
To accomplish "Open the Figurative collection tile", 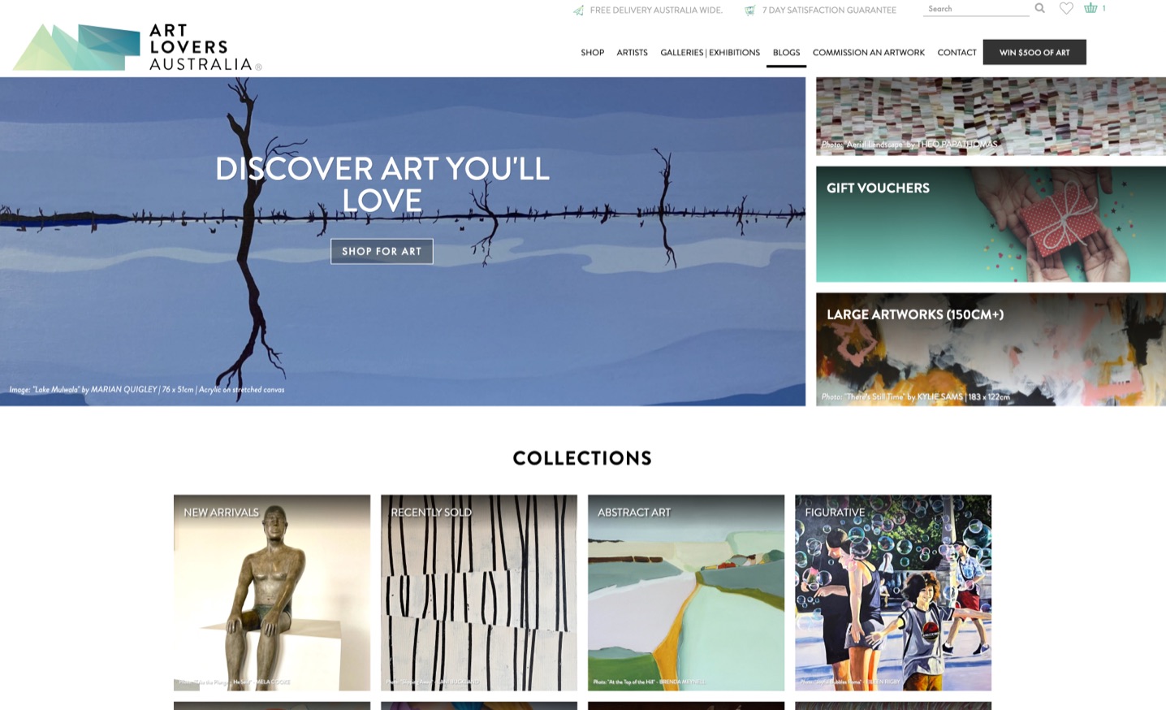I will point(893,593).
